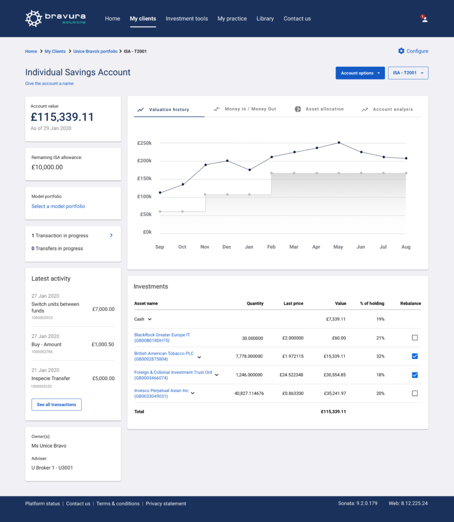
Task: Switch to Valuation history tab
Action: tap(169, 110)
